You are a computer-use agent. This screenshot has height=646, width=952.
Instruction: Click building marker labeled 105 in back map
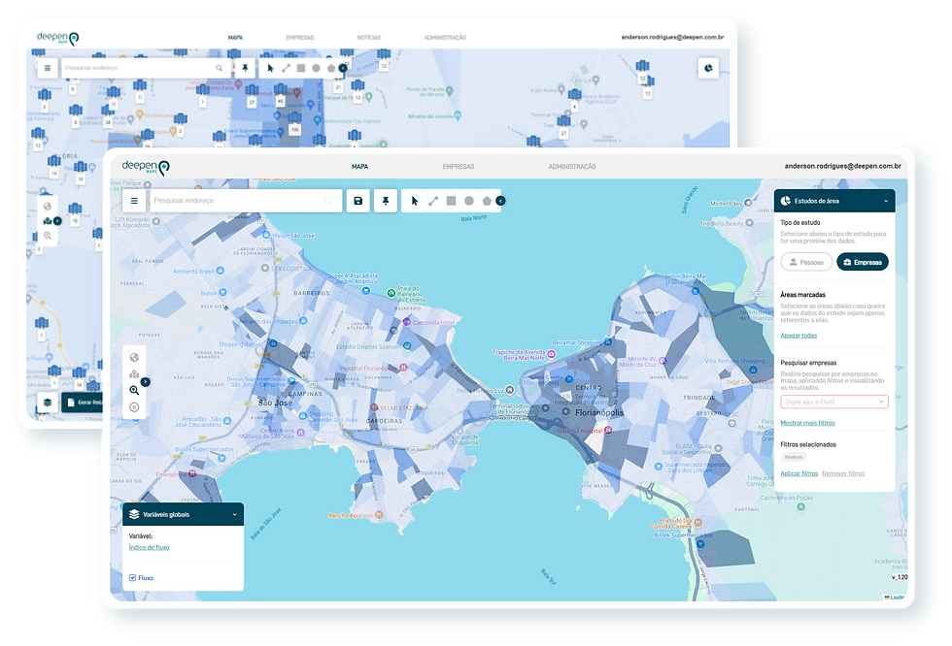point(294,122)
